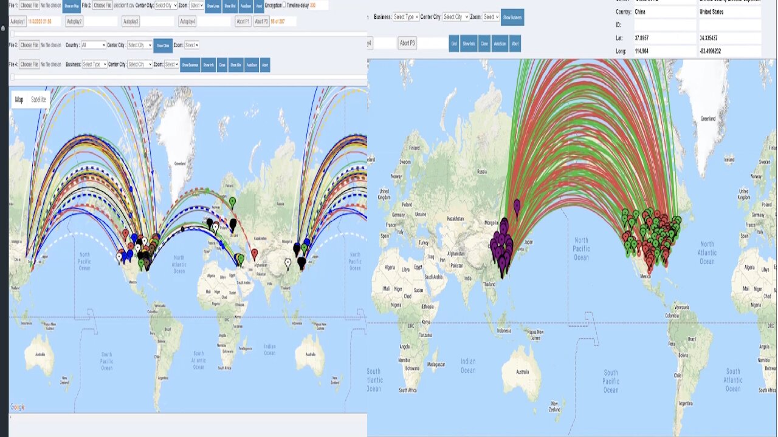Click the Timeline delay input field
The image size is (778, 437).
coord(319,5)
